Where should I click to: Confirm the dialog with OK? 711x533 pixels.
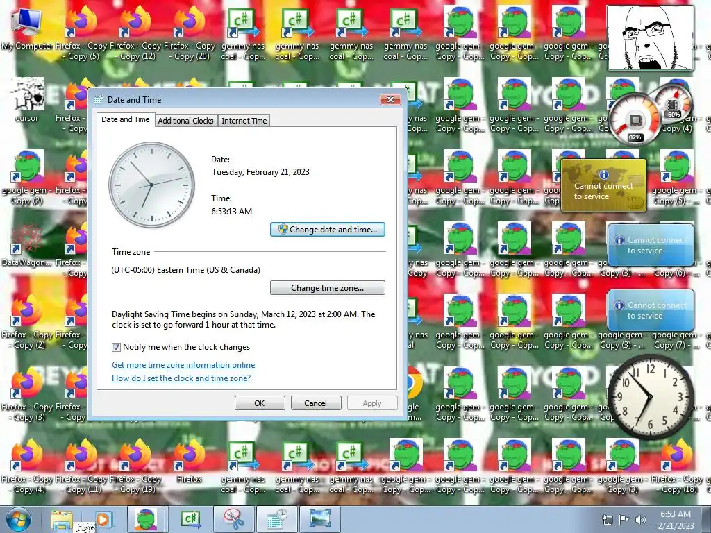(260, 403)
